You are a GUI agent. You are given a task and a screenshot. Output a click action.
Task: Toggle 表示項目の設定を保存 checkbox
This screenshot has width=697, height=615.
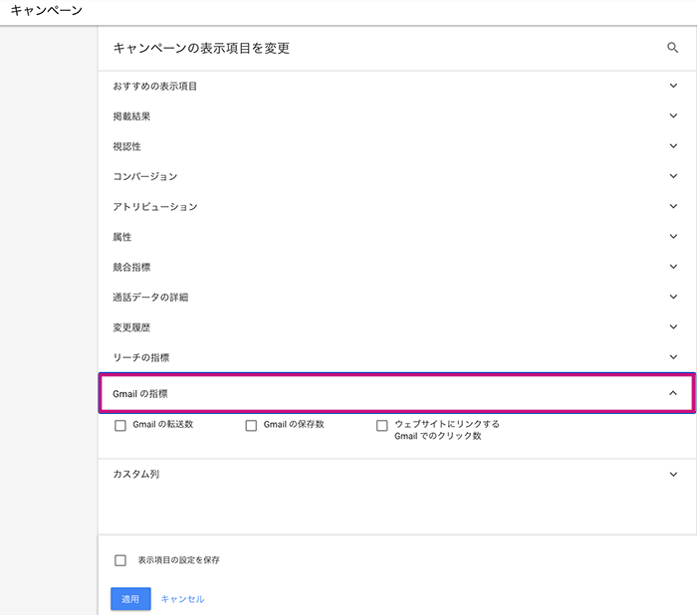pyautogui.click(x=120, y=560)
